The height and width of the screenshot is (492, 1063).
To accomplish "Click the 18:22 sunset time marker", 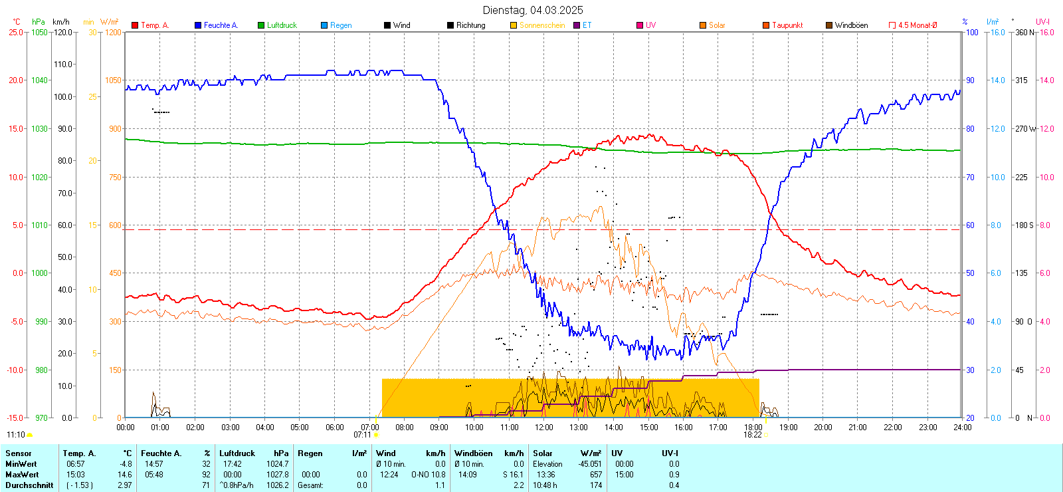I will tap(753, 435).
